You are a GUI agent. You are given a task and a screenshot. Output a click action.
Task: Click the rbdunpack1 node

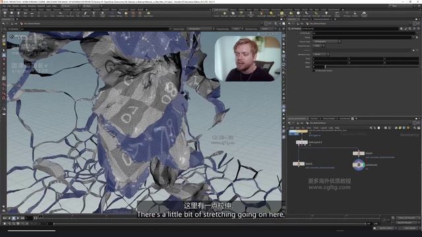(302, 142)
